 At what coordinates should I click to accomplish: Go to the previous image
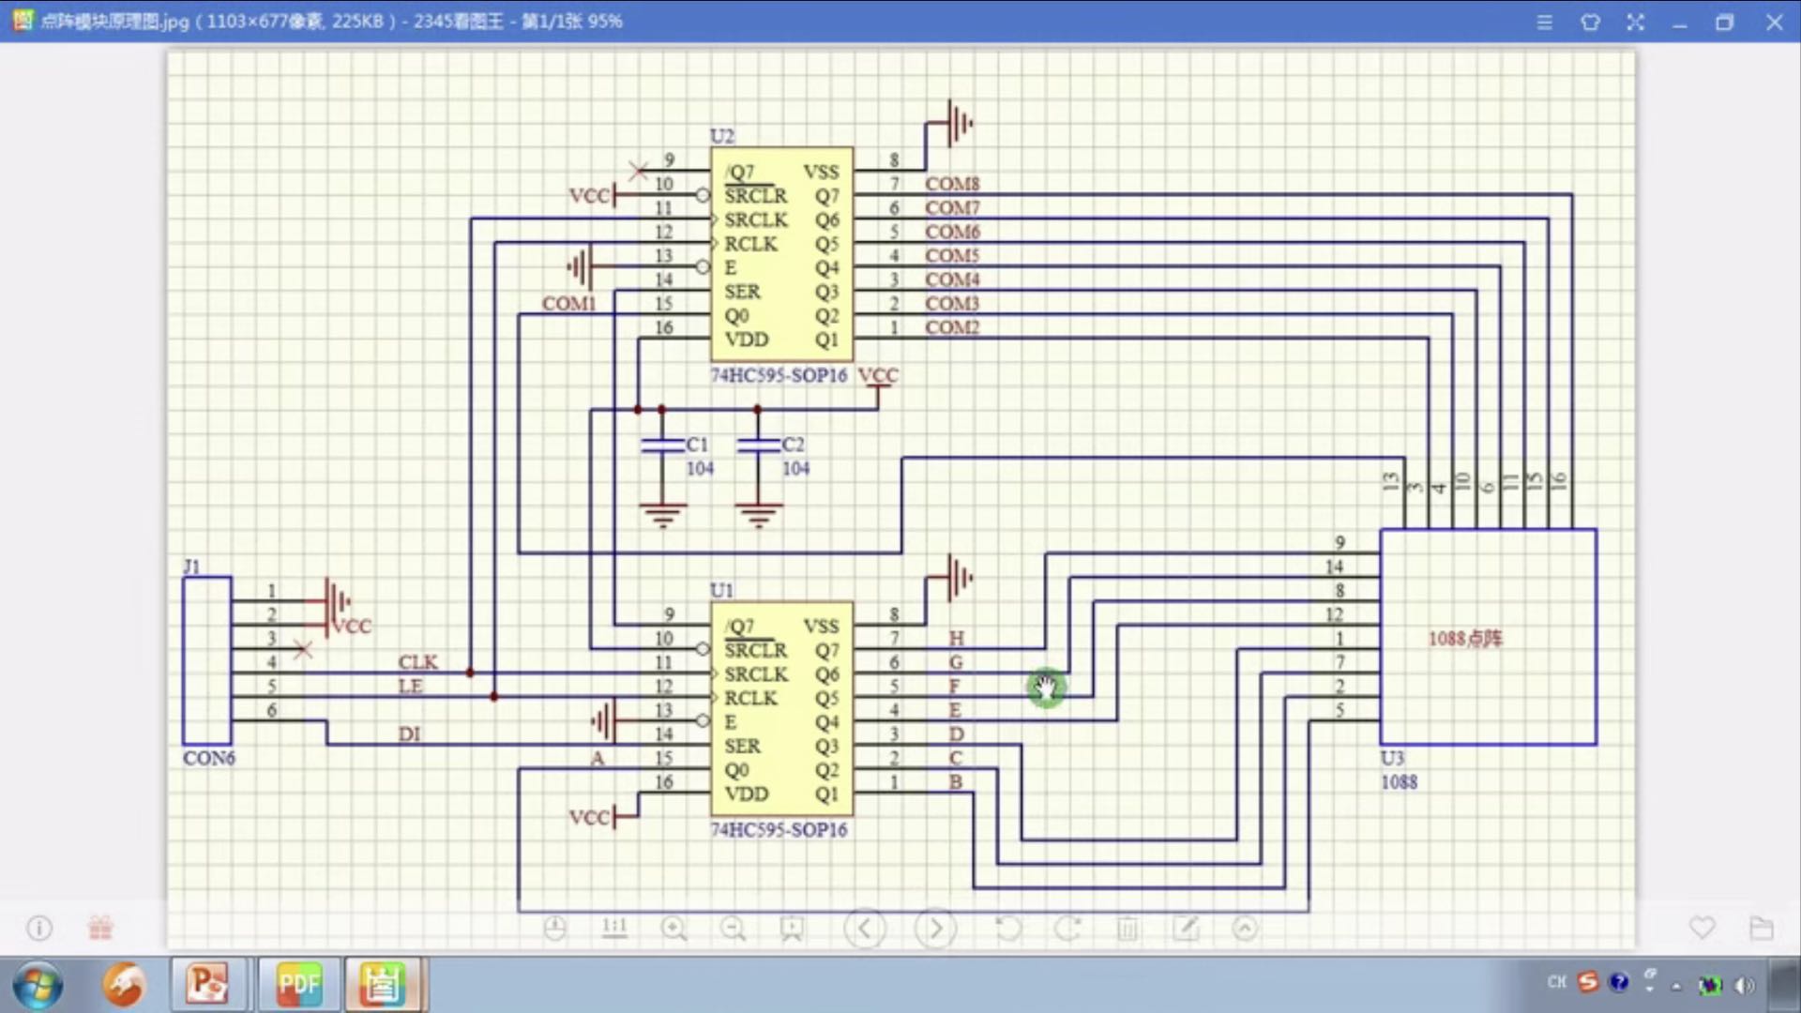(x=864, y=929)
